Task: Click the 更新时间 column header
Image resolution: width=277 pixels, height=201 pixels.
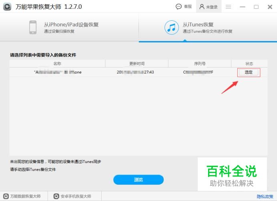Action: pyautogui.click(x=137, y=64)
